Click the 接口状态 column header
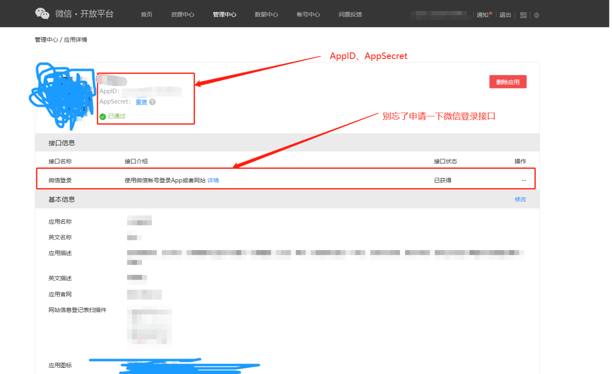This screenshot has height=374, width=612. coord(445,161)
